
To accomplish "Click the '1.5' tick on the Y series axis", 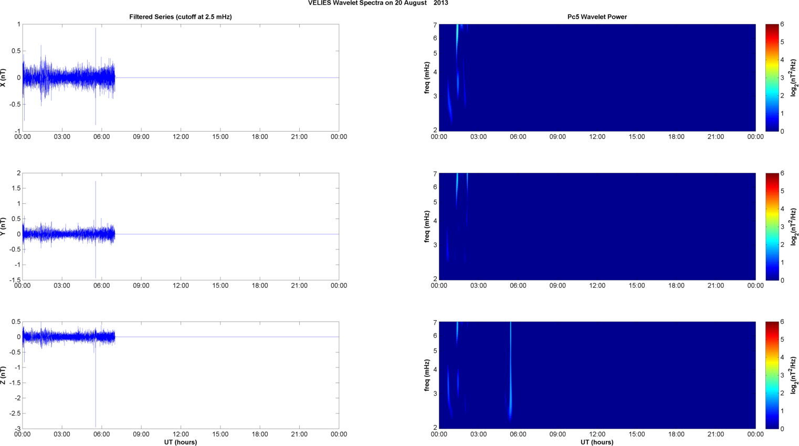I will pos(16,188).
